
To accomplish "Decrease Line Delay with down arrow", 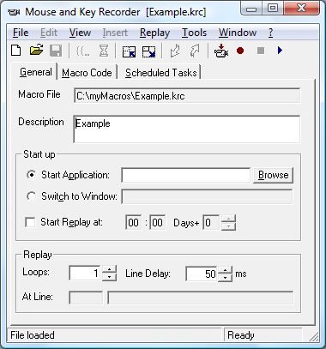I will click(x=226, y=277).
